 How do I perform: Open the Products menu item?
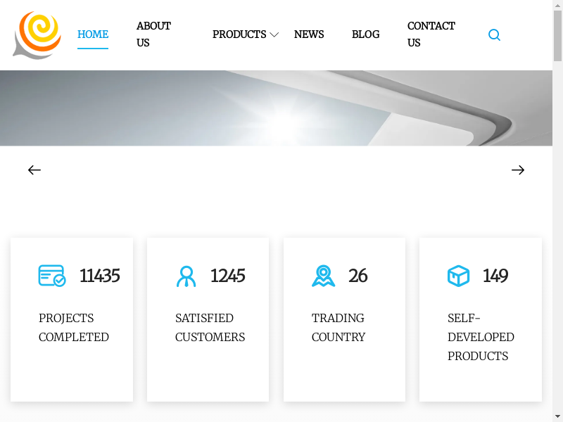pyautogui.click(x=239, y=34)
